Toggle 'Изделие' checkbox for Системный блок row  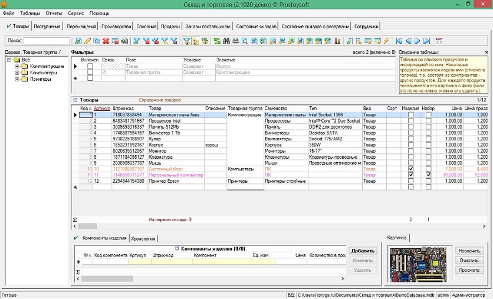tap(410, 169)
